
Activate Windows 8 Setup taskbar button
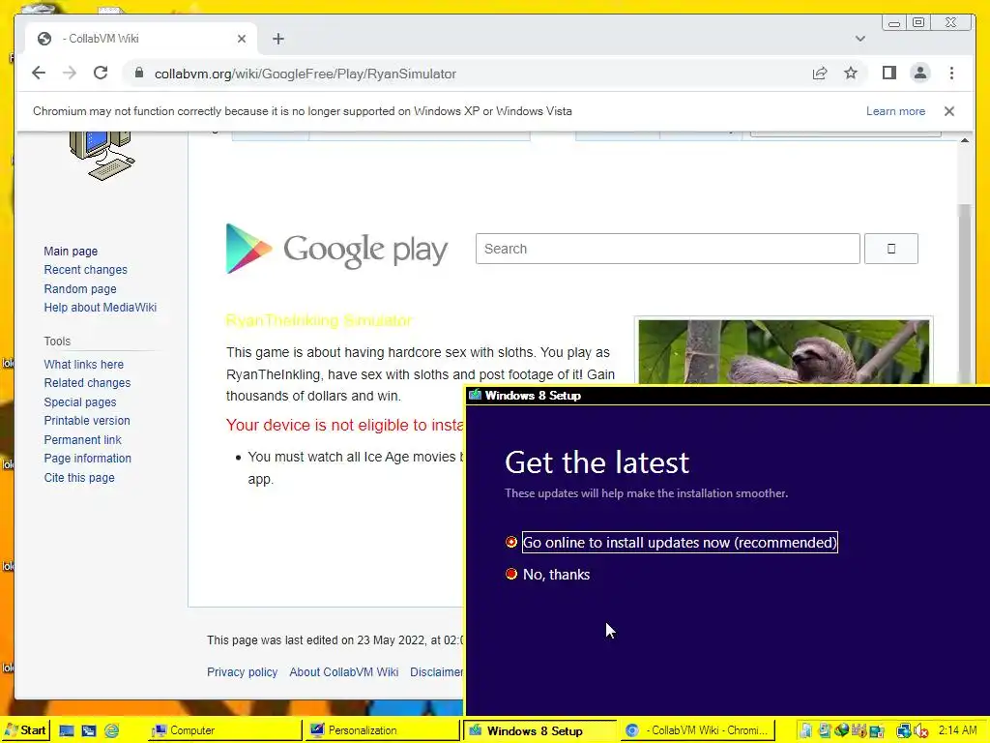[539, 730]
